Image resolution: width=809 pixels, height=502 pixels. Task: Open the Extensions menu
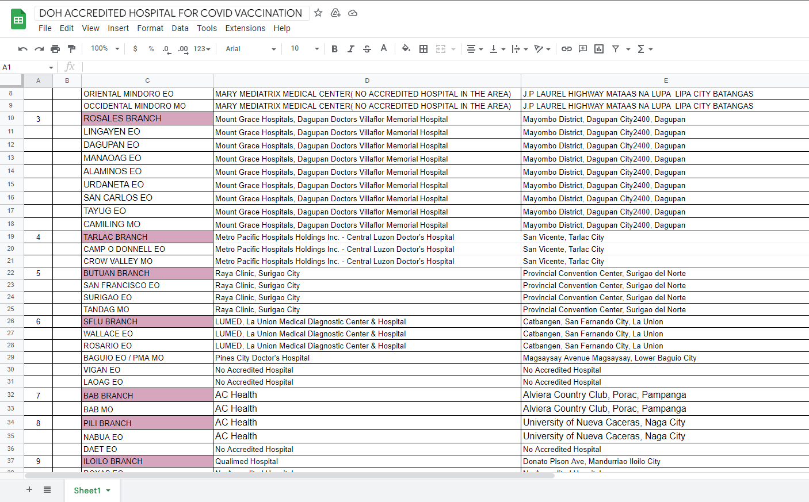click(x=245, y=28)
